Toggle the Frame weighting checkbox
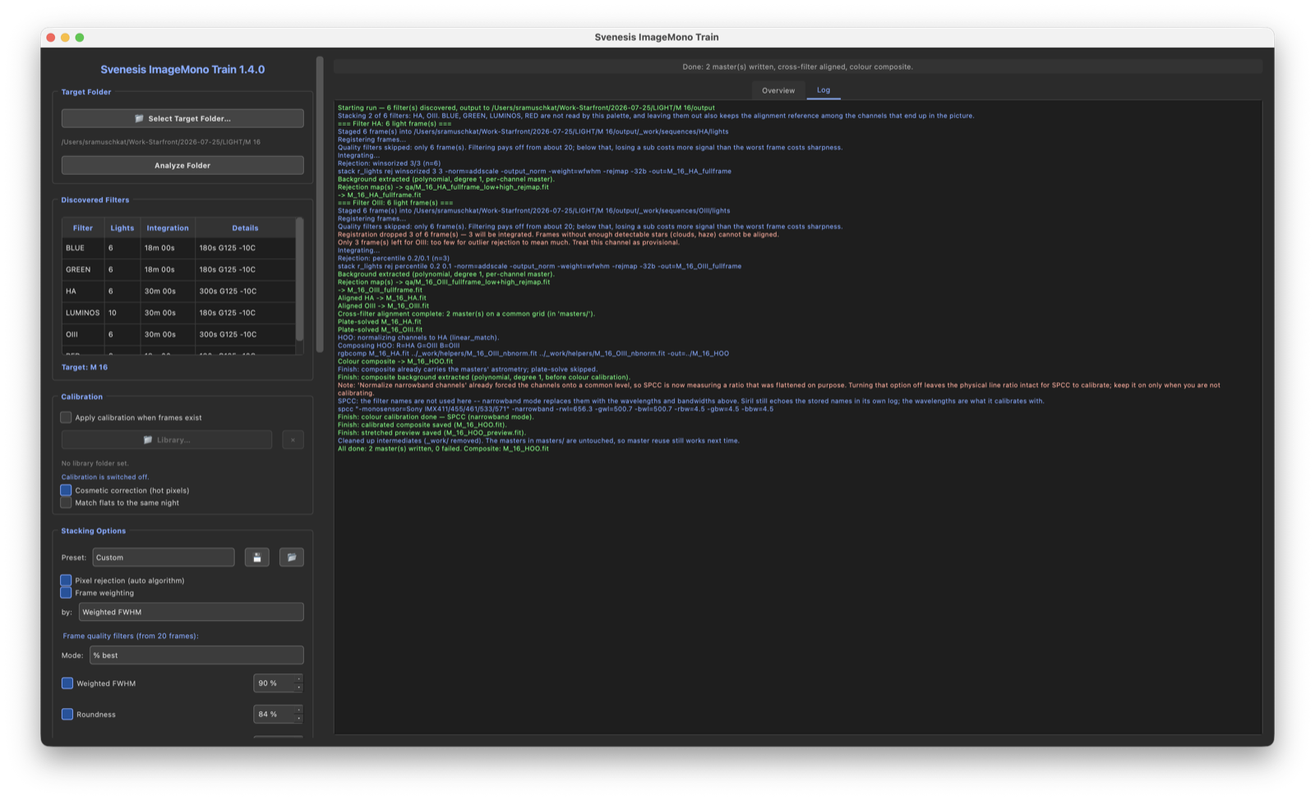The width and height of the screenshot is (1315, 800). coord(66,593)
